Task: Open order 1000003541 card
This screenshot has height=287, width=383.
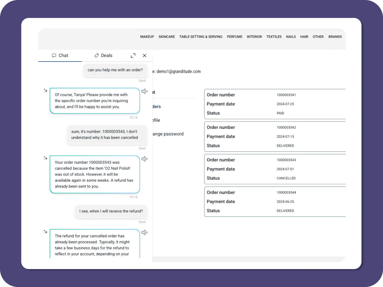Action: tap(275, 104)
